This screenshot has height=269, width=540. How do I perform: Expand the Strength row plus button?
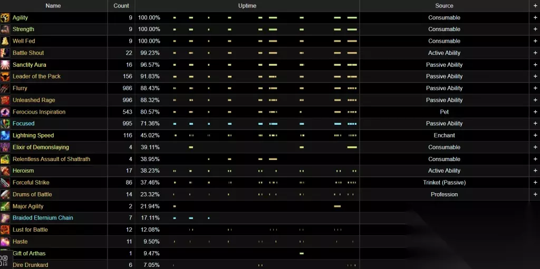pos(535,29)
